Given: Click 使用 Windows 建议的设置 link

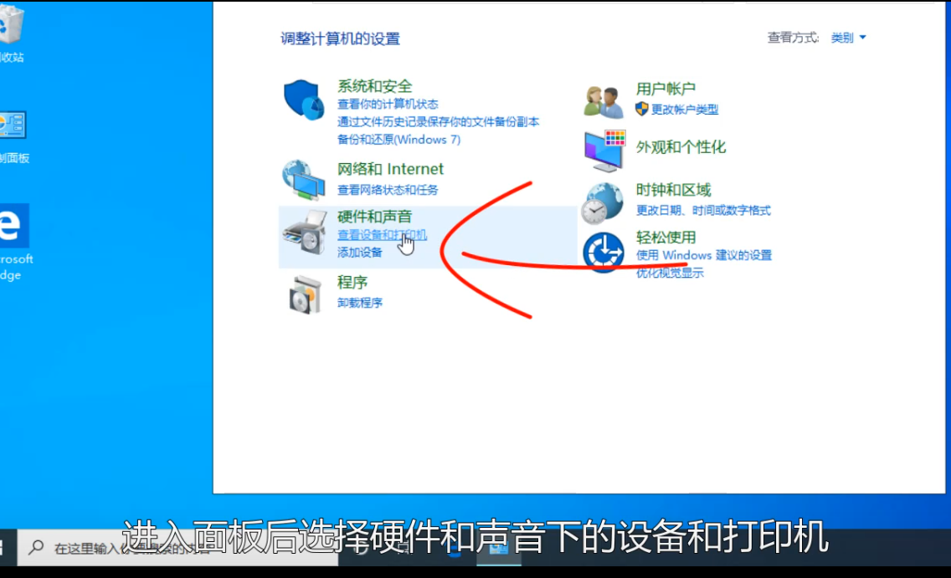Looking at the screenshot, I should [703, 255].
